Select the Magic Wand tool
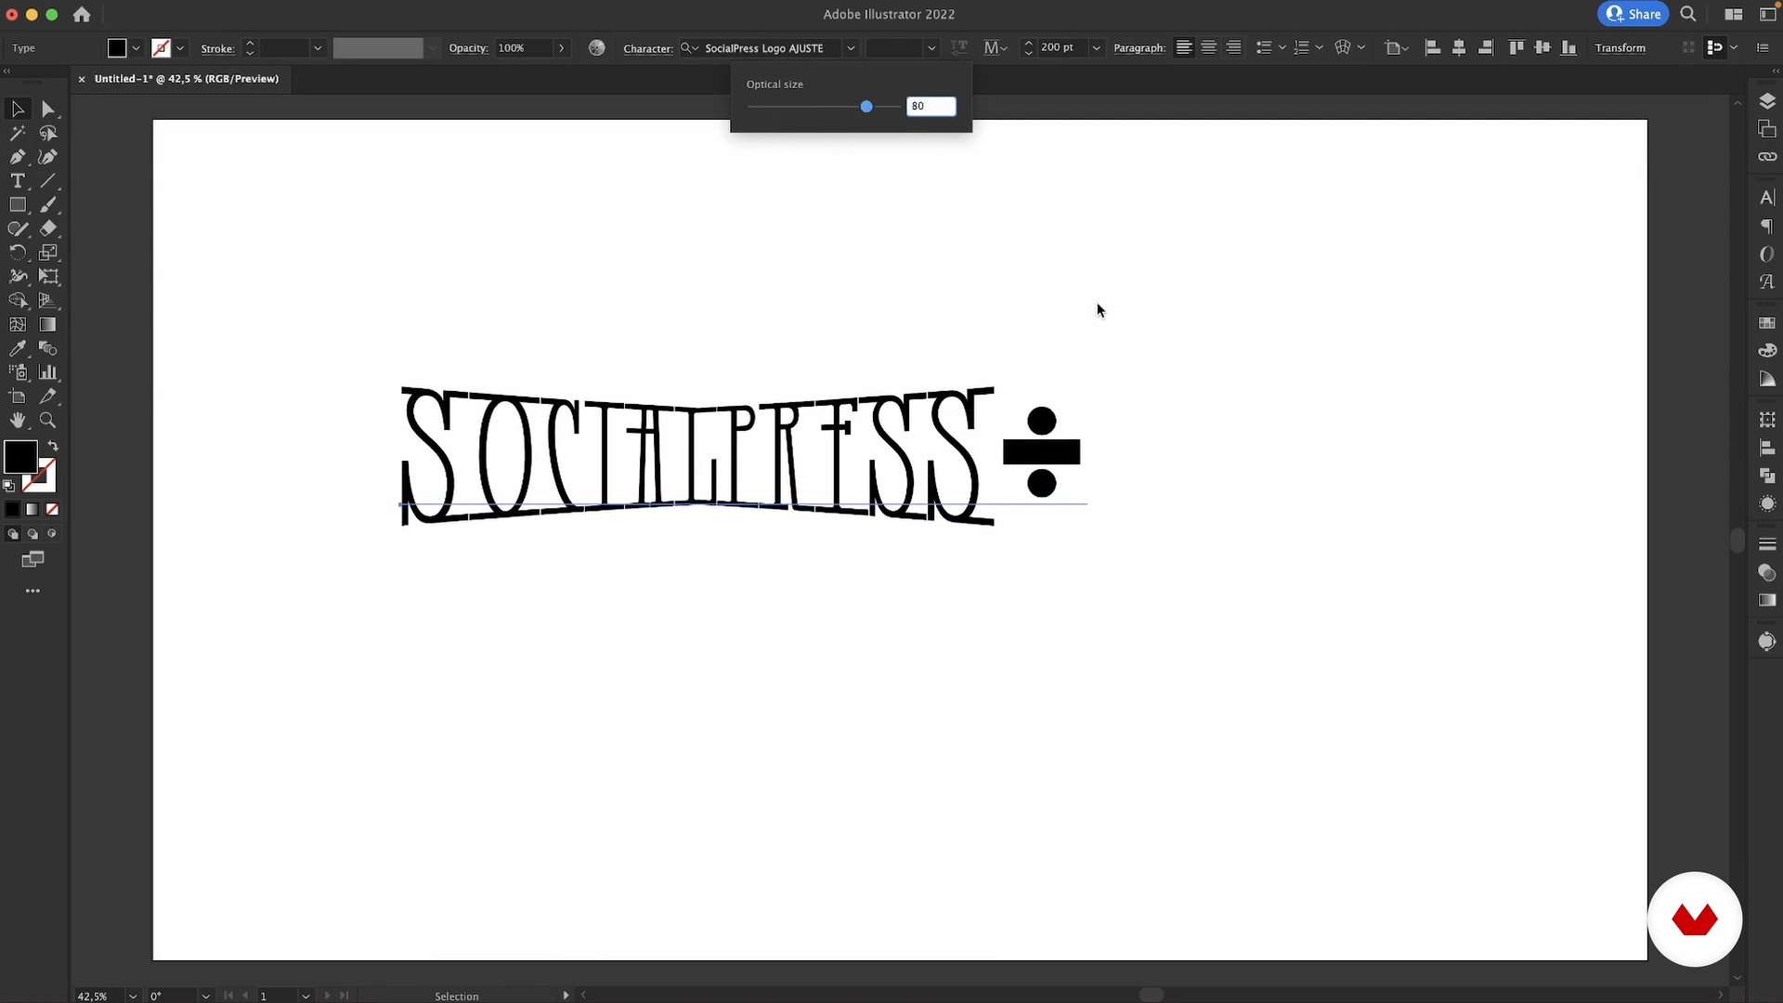 pos(18,134)
